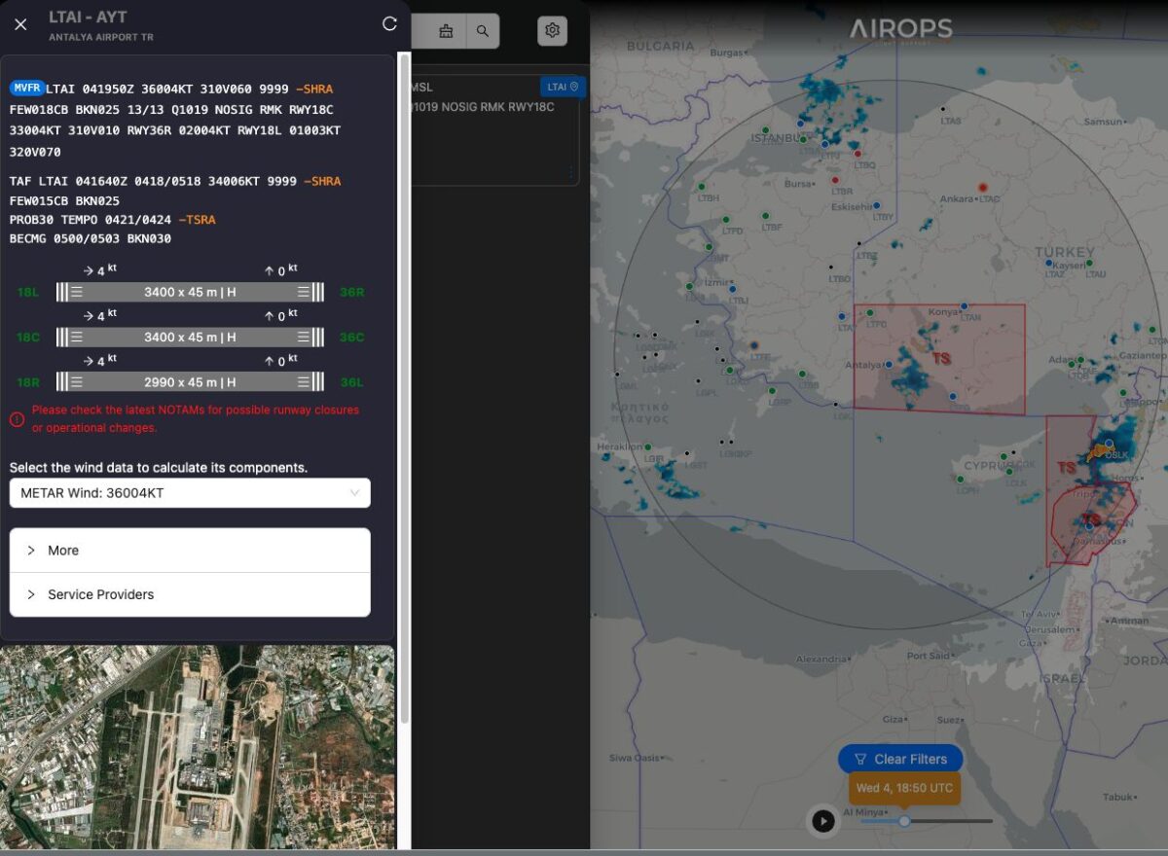Viewport: 1168px width, 856px height.
Task: Click the blue LTBY marker near Eskisehir
Action: coord(877,205)
